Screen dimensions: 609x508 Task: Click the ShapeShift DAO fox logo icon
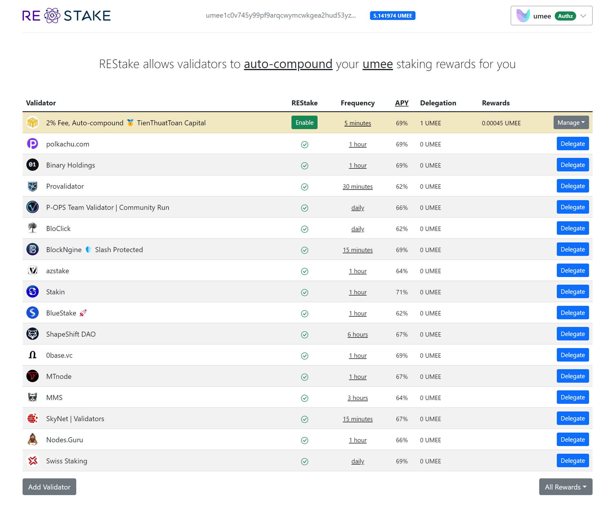tap(33, 334)
